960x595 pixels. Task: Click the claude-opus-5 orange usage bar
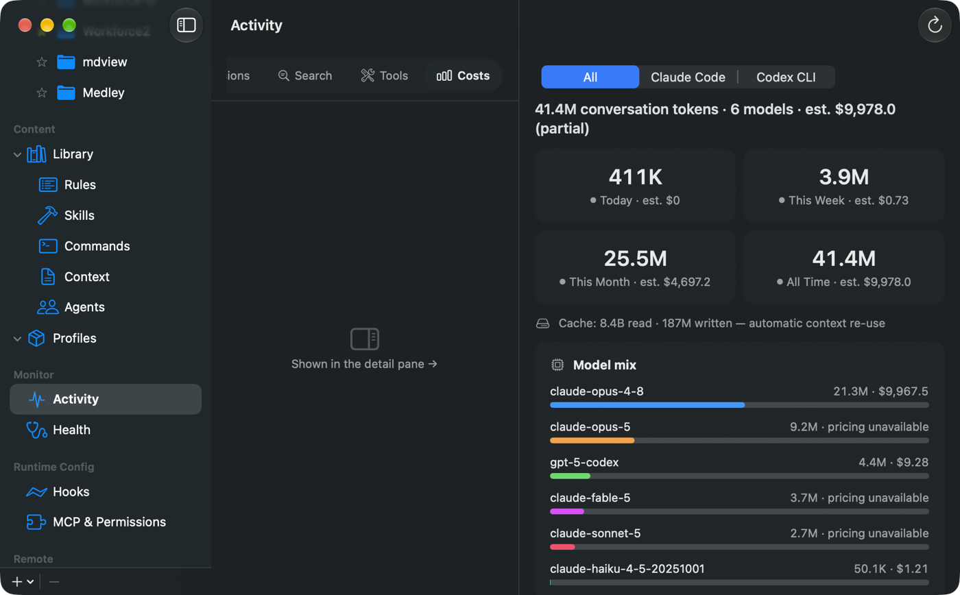click(592, 441)
